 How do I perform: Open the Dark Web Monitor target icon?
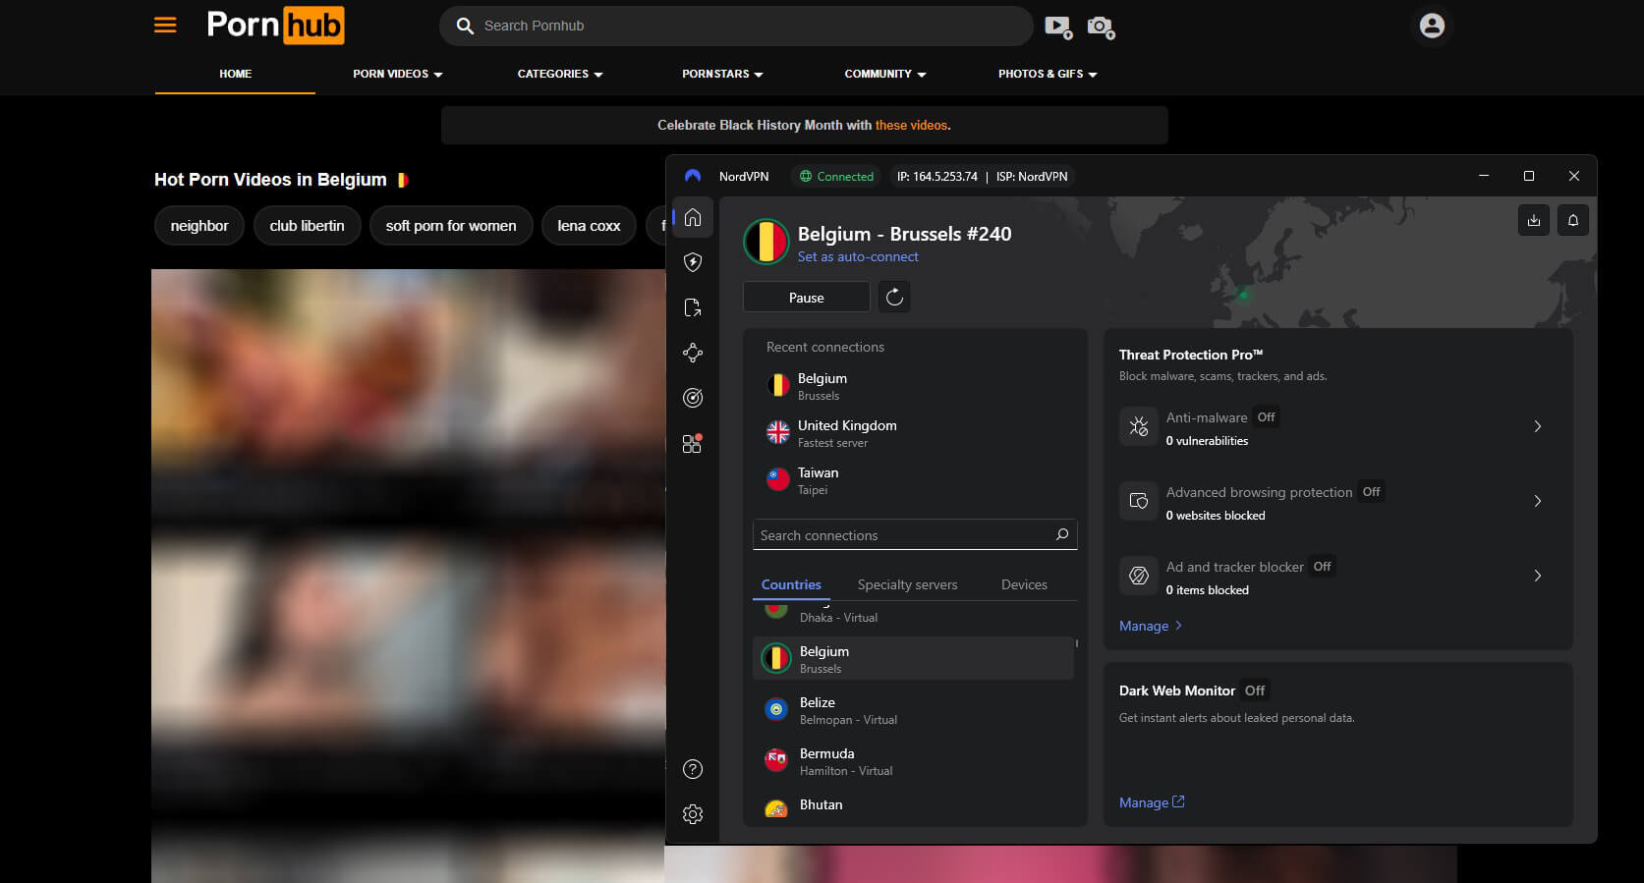[x=693, y=398]
